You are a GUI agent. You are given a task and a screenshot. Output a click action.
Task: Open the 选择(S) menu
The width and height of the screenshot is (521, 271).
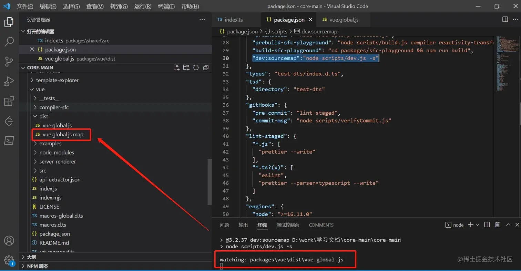pyautogui.click(x=71, y=6)
